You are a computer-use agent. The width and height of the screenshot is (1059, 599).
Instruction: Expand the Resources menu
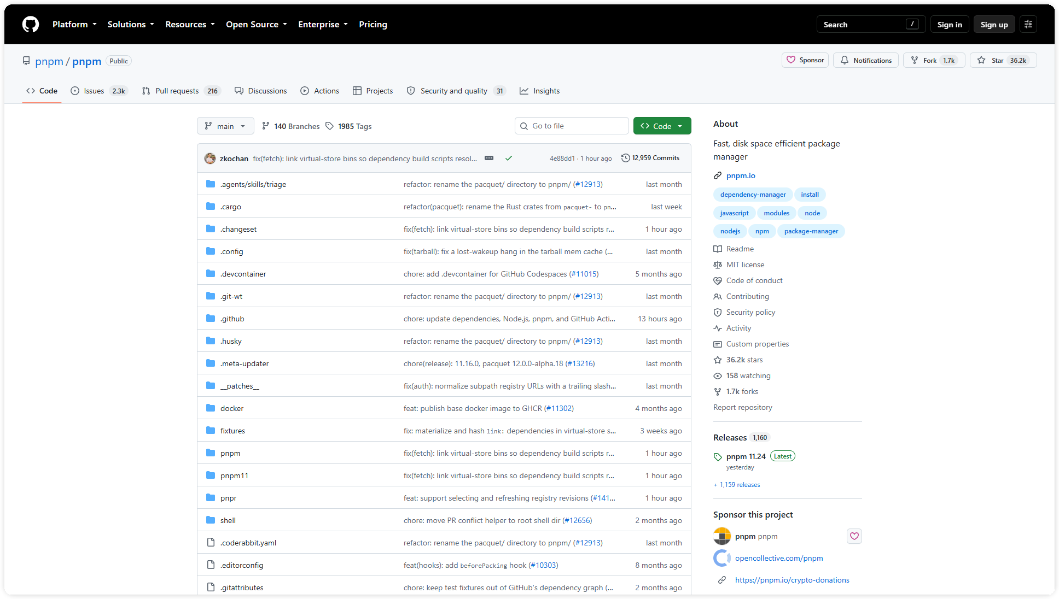coord(190,24)
